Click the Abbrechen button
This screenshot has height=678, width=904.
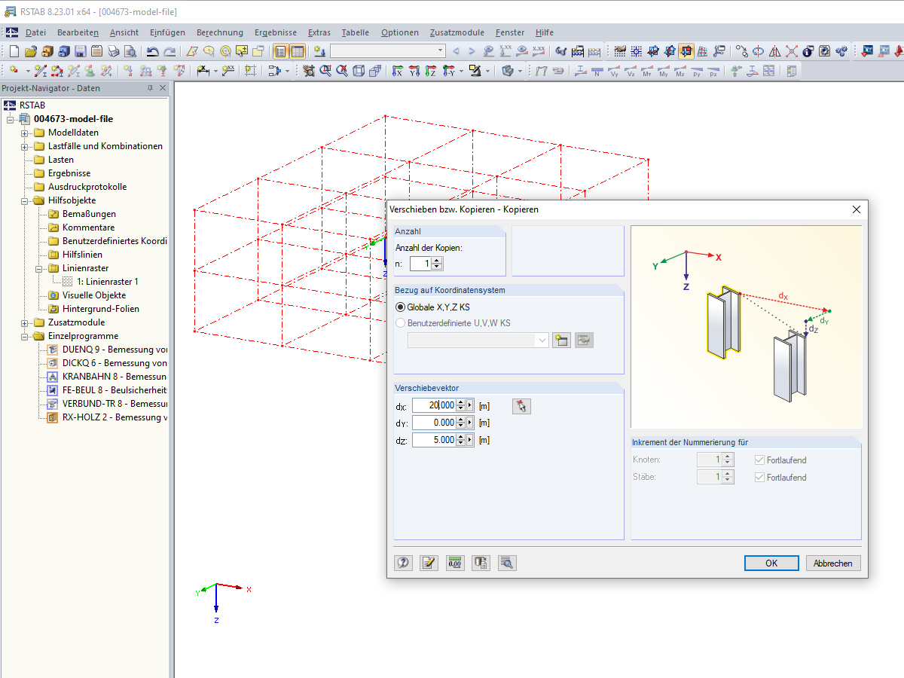(833, 563)
